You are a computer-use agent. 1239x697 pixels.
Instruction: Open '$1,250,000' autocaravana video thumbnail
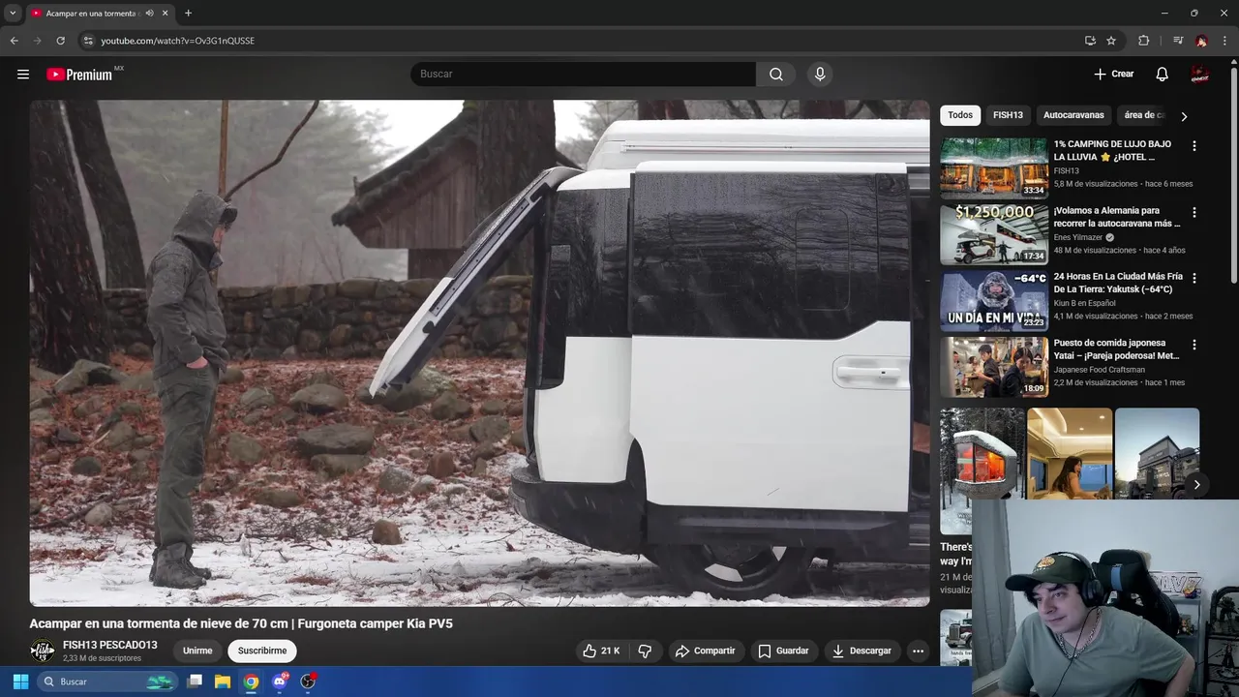tap(994, 234)
